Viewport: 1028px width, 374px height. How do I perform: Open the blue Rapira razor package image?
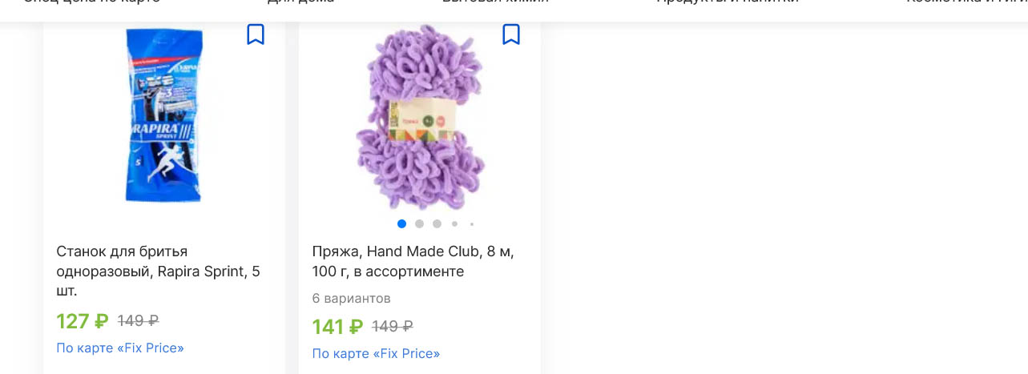click(x=164, y=115)
